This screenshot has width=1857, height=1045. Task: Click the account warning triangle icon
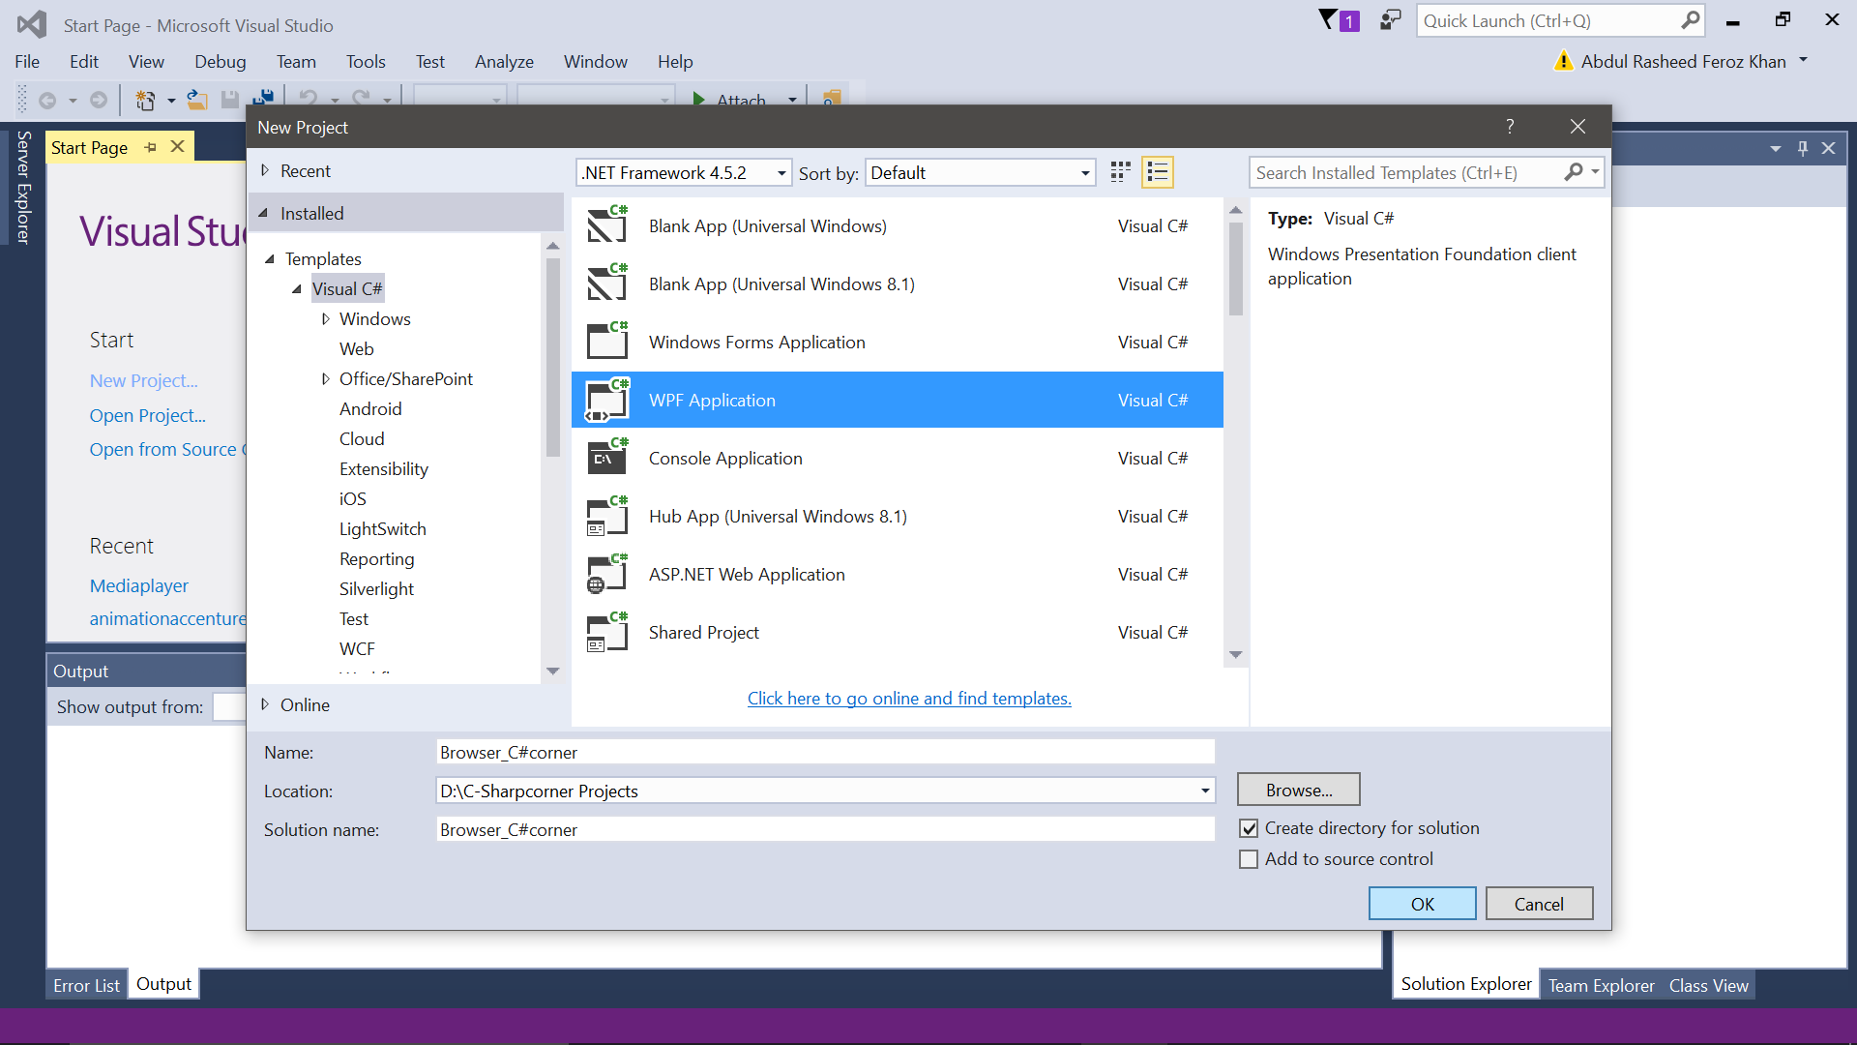point(1563,61)
